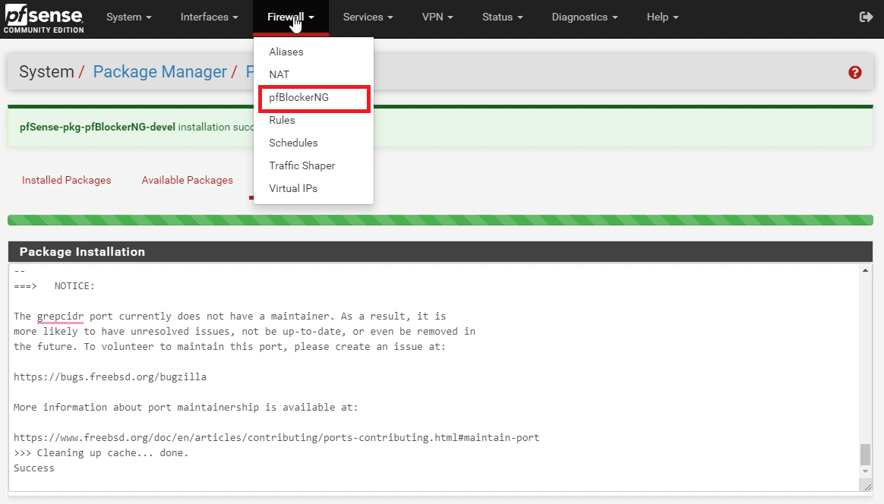Click the underlined word 'grepcidr' in log
The height and width of the screenshot is (504, 884).
[x=60, y=317]
